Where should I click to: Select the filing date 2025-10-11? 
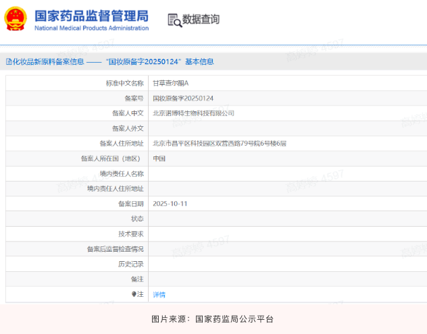click(x=170, y=204)
